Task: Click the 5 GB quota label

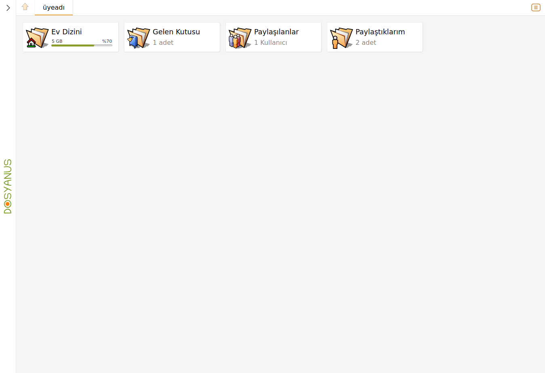Action: [57, 41]
